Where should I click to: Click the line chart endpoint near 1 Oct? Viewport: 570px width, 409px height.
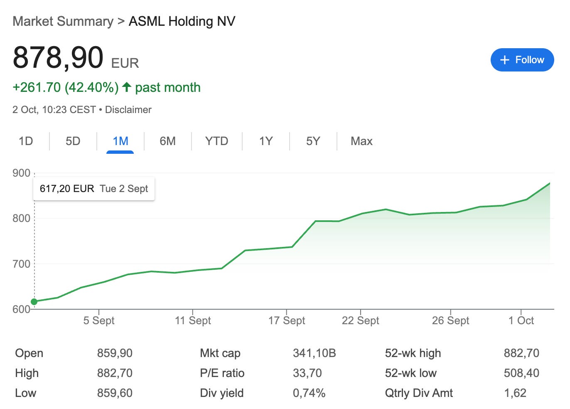tap(550, 183)
